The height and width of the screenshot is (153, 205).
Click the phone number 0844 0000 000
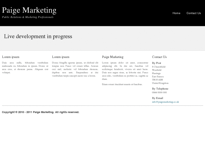pyautogui.click(x=159, y=92)
